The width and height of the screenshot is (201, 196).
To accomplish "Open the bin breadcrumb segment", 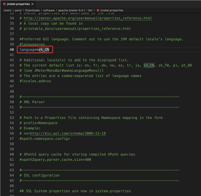I will tap(90, 10).
